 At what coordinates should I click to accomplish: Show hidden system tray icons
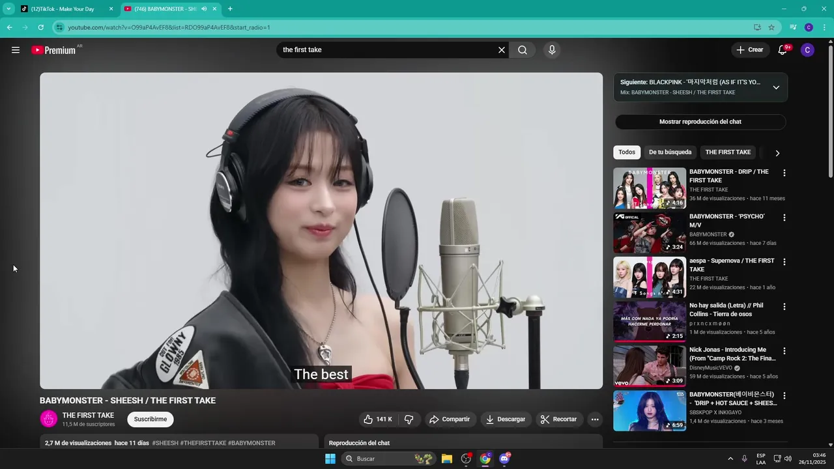point(730,459)
